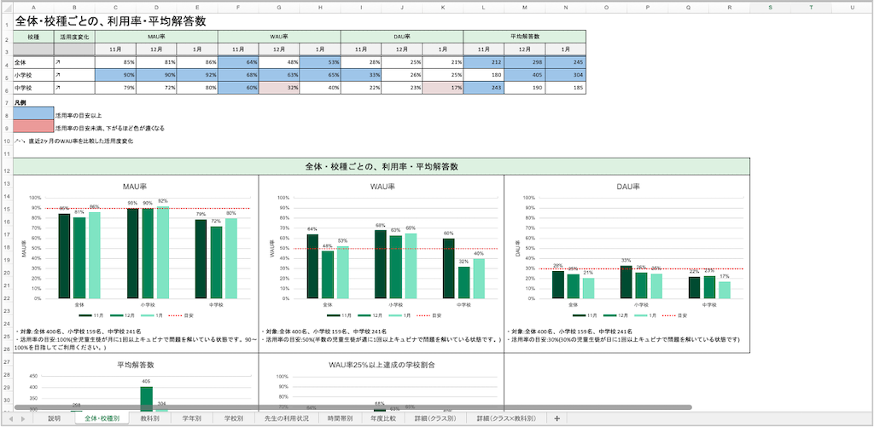
Task: Select the 中学校 row label cell
Action: [x=33, y=88]
